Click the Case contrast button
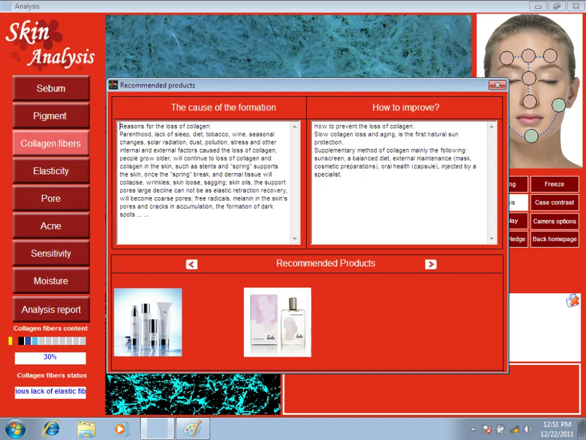The width and height of the screenshot is (586, 440). [x=554, y=203]
